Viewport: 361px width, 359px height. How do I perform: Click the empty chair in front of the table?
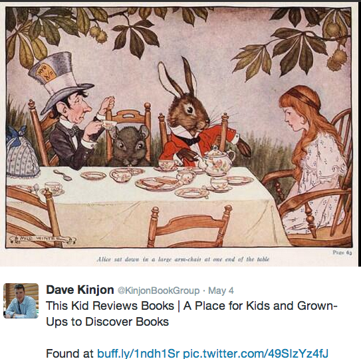tap(189, 227)
